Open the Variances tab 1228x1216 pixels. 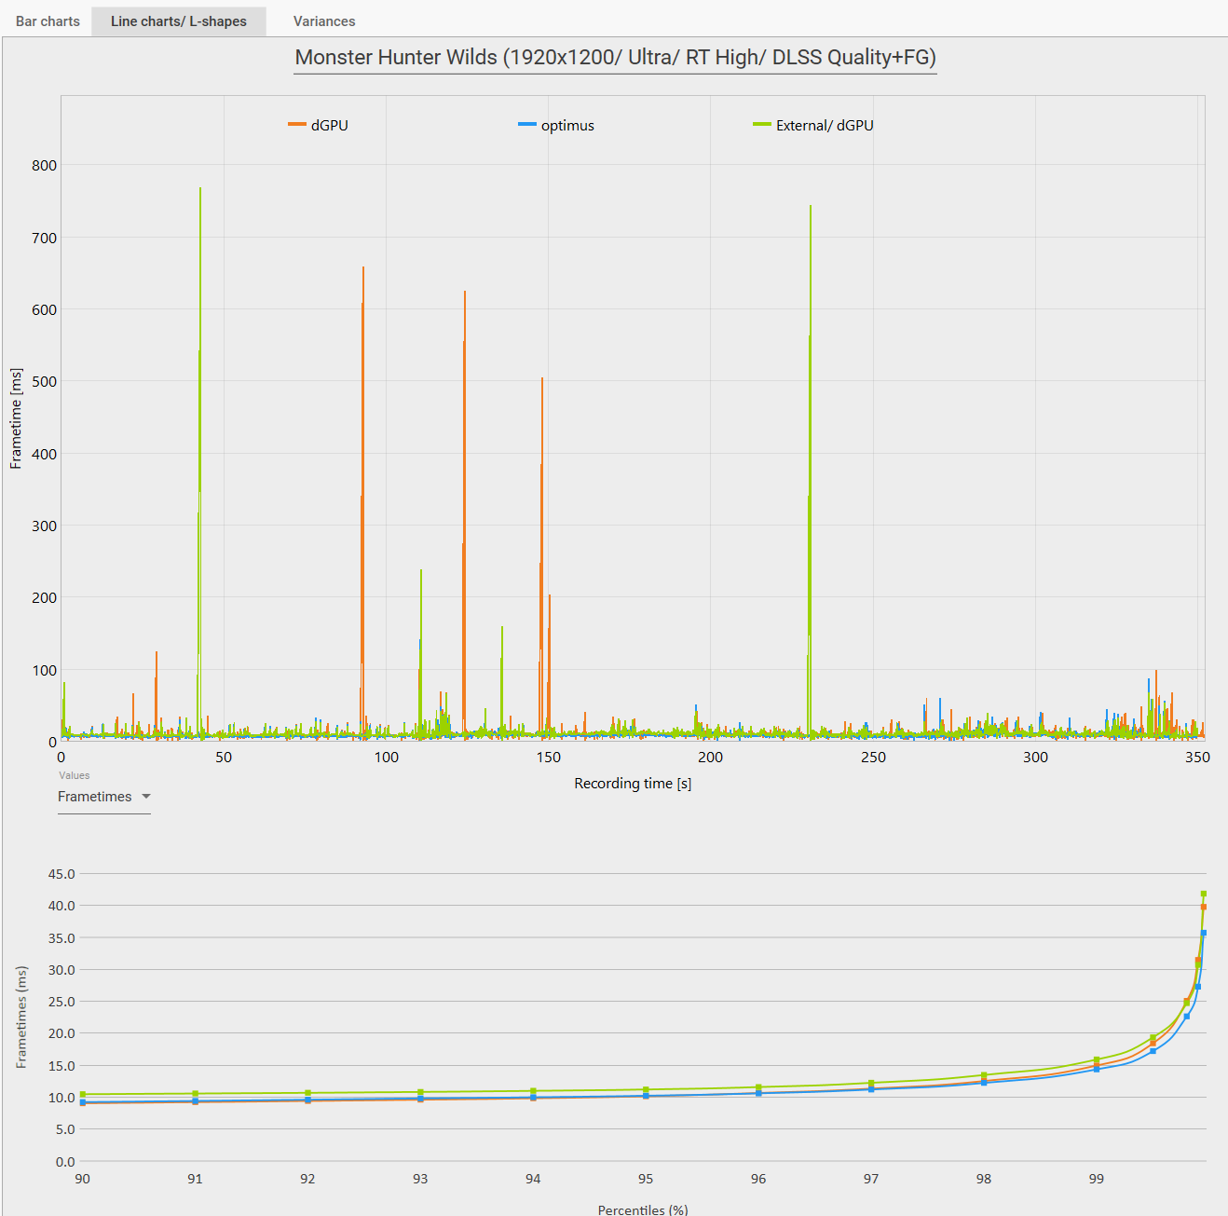(x=324, y=21)
